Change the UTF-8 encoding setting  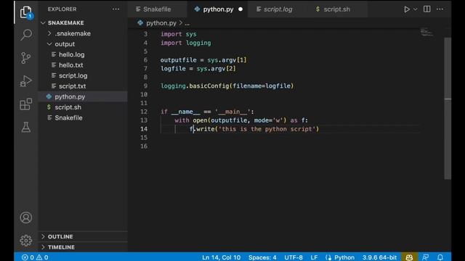[x=294, y=257]
